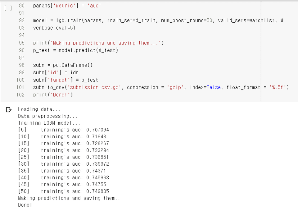This screenshot has height=212, width=298.
Task: Run the code cell via bracket icon
Action: pos(8,8)
